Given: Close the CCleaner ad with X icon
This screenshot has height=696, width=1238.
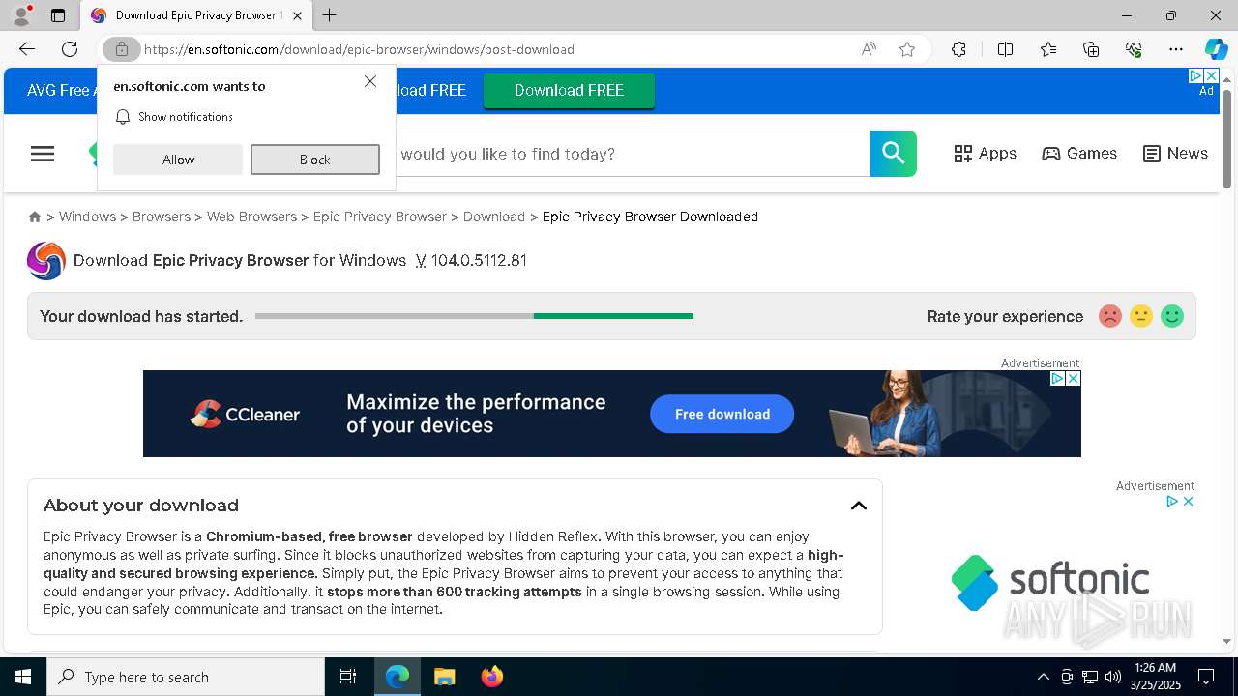Looking at the screenshot, I should click(1073, 379).
